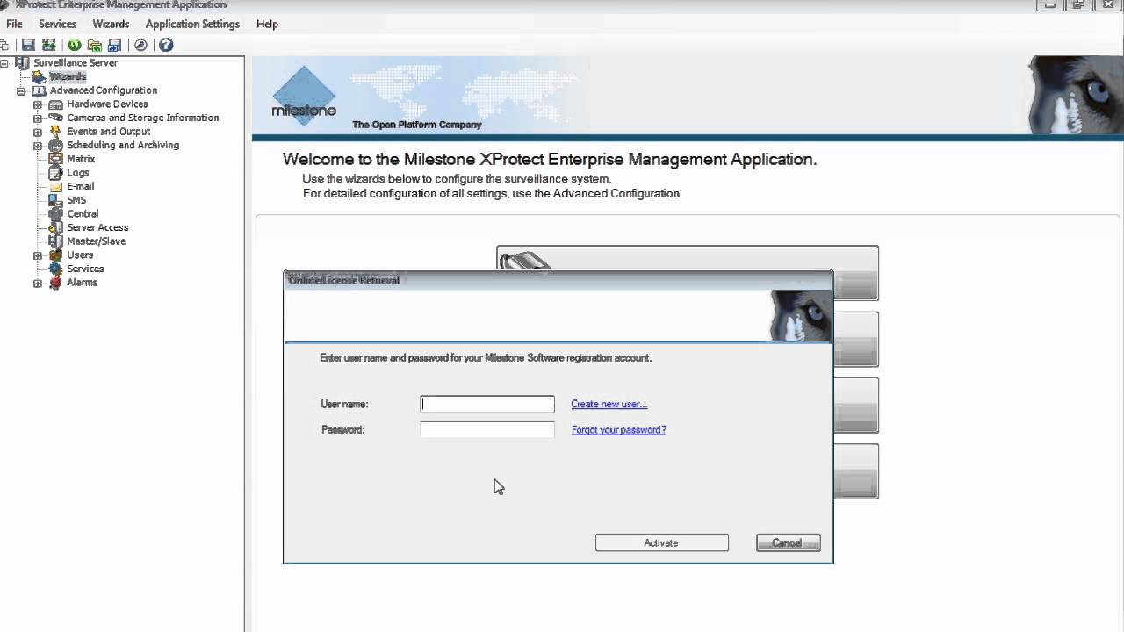Click the Create new user link
Viewport: 1124px width, 632px height.
point(609,404)
